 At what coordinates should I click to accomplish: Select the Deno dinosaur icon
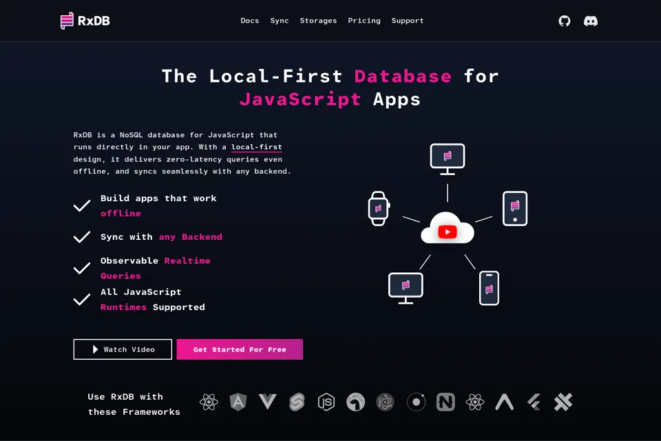pos(356,402)
